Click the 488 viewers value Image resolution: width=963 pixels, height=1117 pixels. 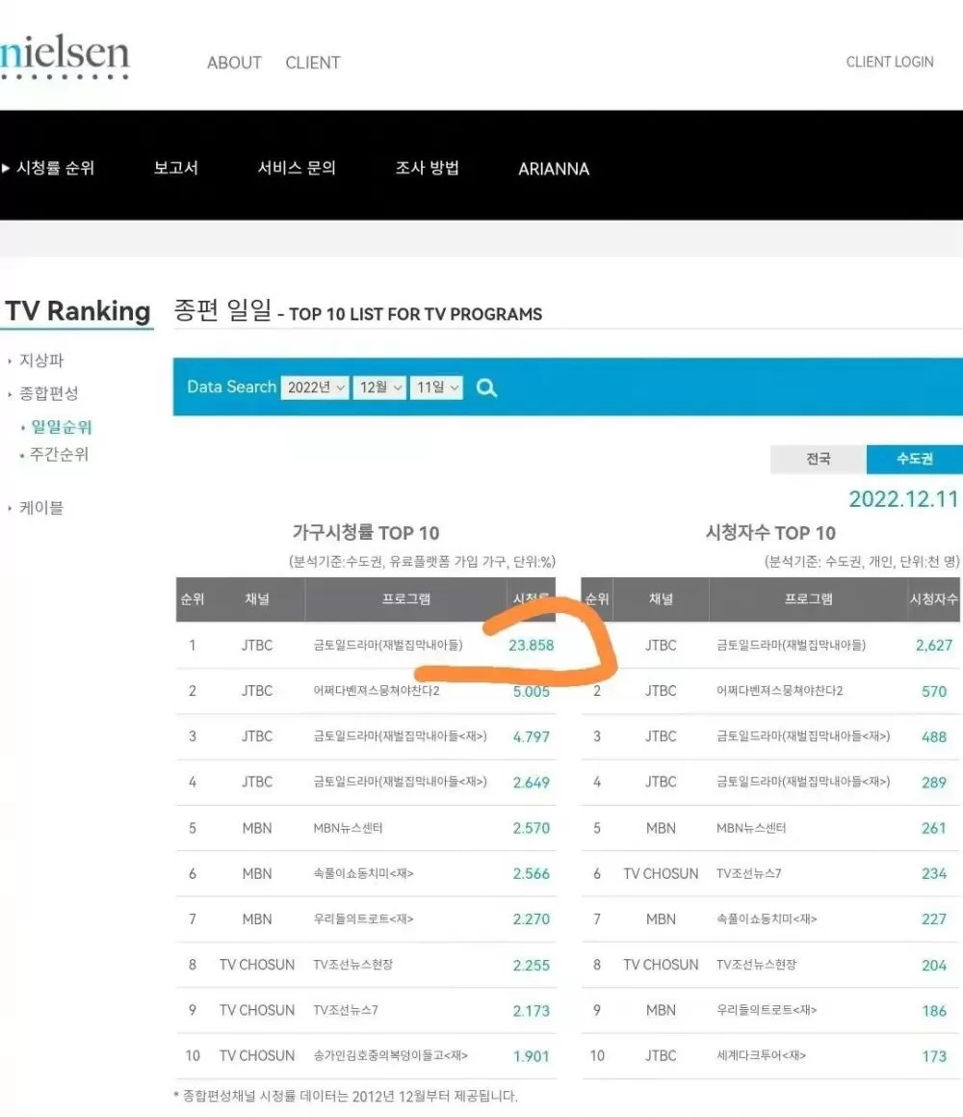[x=934, y=737]
